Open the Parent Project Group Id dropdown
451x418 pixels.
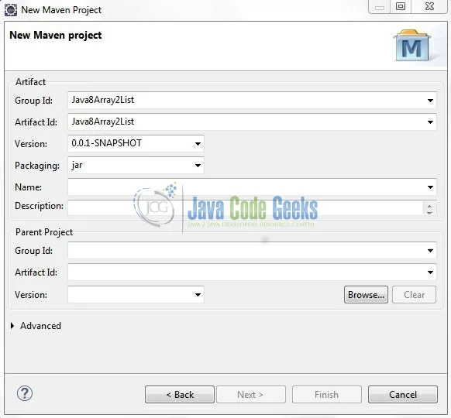point(430,251)
